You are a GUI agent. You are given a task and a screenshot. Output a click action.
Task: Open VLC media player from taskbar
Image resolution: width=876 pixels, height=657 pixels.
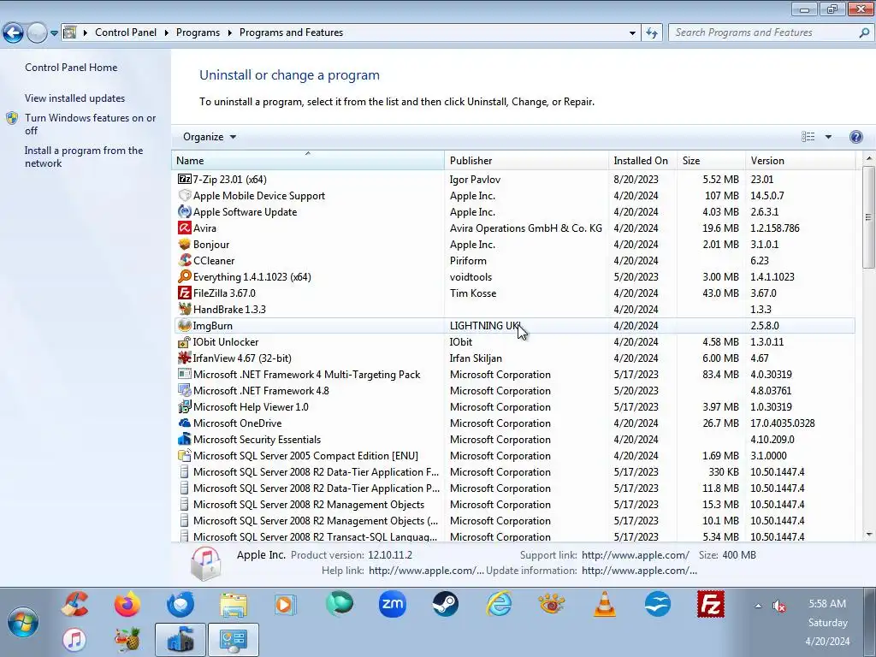click(x=605, y=605)
